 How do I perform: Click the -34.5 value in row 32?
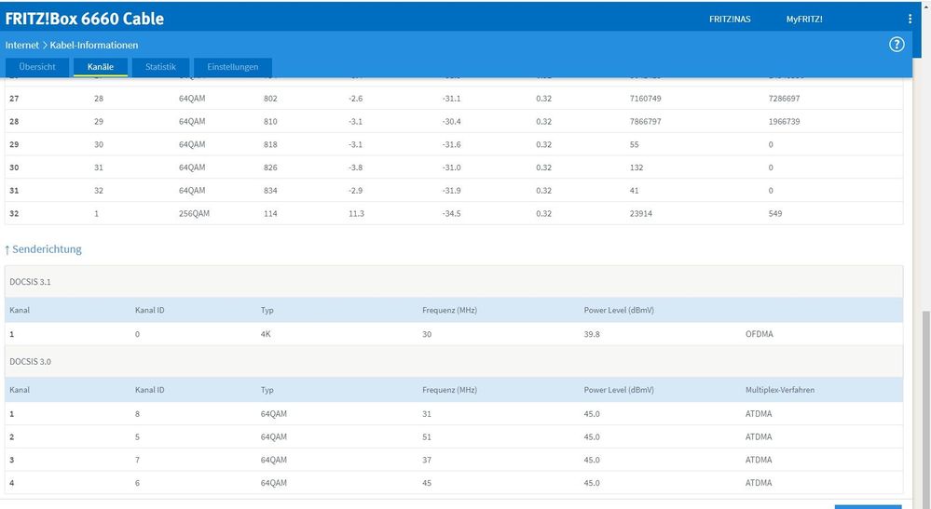[x=451, y=213]
